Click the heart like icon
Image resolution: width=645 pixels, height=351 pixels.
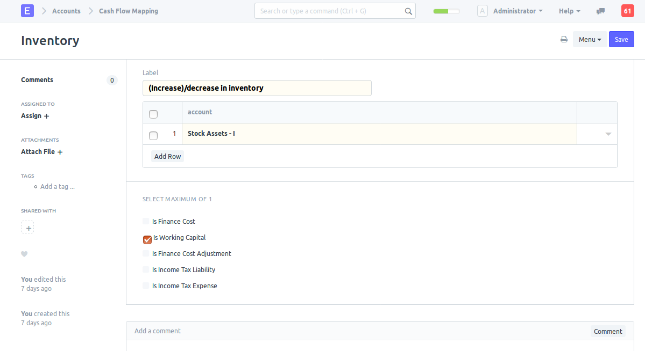coord(24,254)
